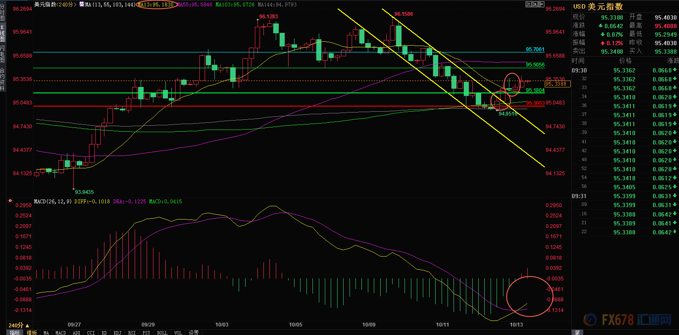Click the 现价 value 95.3388

[x=612, y=17]
